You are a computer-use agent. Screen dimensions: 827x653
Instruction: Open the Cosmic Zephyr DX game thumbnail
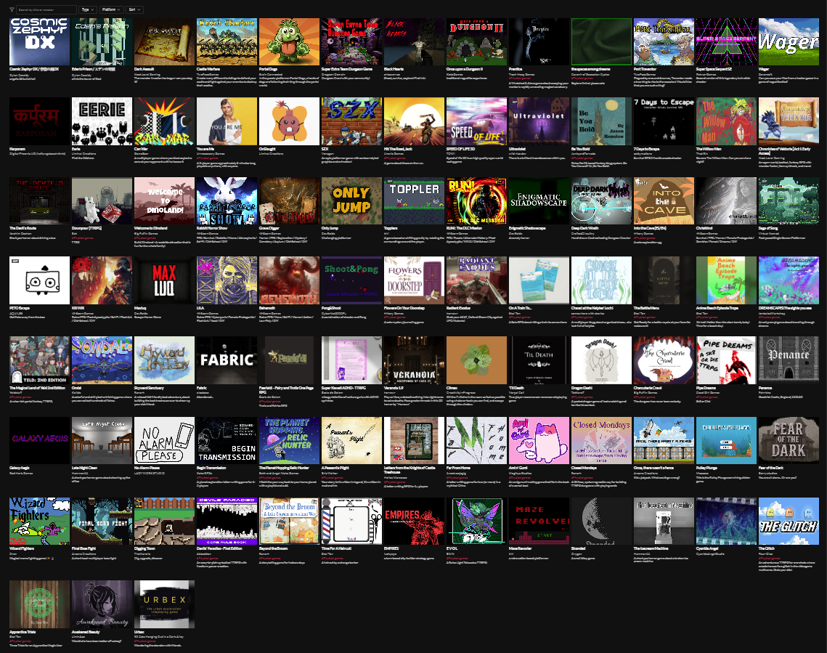(39, 41)
